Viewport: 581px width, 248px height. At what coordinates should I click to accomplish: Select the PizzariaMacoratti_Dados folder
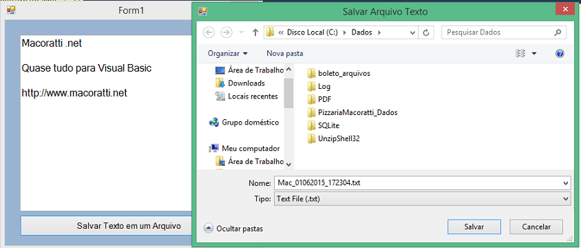click(x=352, y=112)
